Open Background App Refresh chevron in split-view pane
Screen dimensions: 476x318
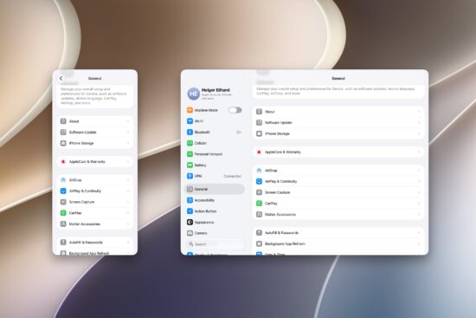[x=419, y=243]
